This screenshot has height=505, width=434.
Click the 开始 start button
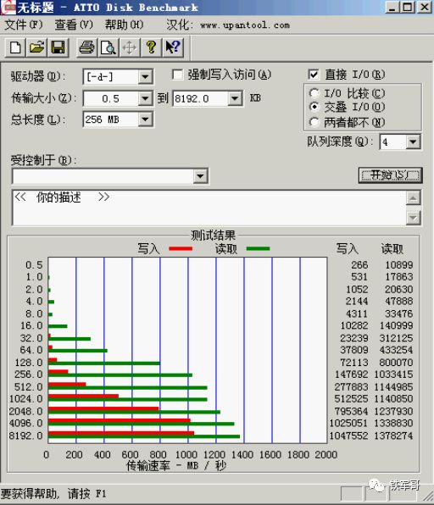point(390,175)
